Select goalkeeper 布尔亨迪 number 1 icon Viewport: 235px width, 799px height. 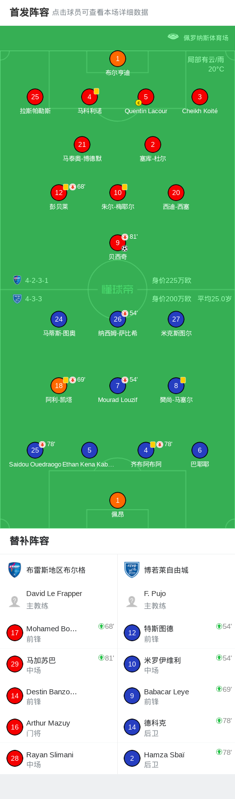[117, 59]
